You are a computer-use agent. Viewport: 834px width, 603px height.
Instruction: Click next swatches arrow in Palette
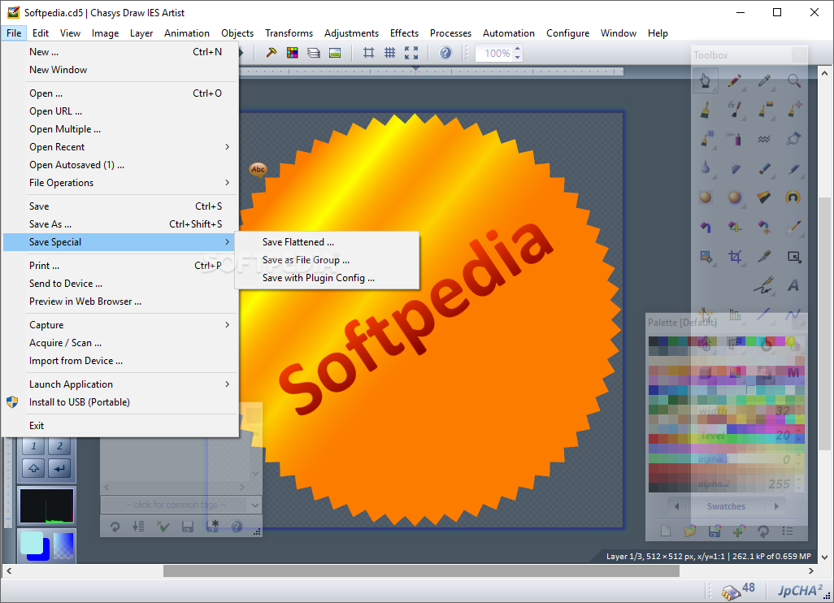[x=776, y=506]
